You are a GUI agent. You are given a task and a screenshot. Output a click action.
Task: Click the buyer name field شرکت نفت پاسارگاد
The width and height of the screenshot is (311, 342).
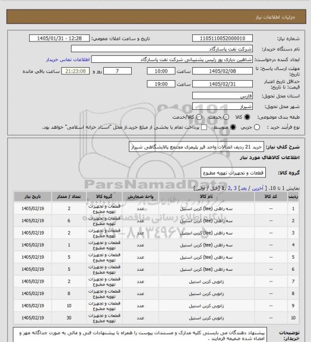(162, 49)
